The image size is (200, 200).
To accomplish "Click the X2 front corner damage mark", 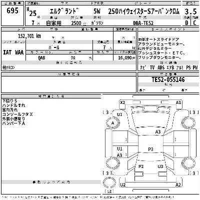I will pyautogui.click(x=122, y=102).
